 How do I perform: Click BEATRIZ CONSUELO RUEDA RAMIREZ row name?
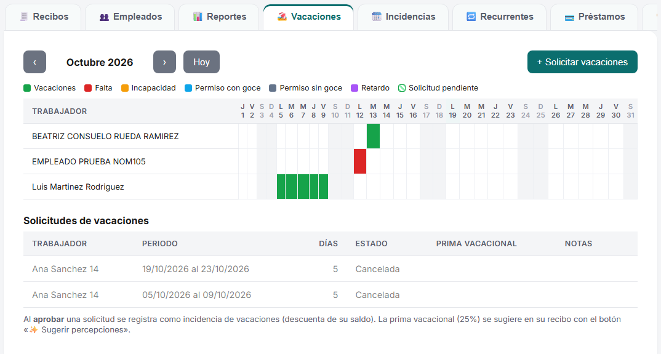(105, 136)
